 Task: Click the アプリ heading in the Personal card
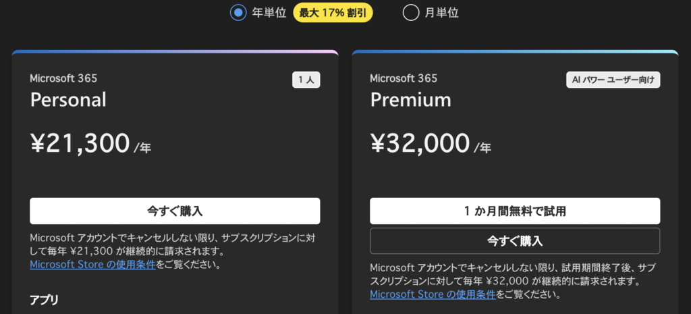(x=44, y=298)
